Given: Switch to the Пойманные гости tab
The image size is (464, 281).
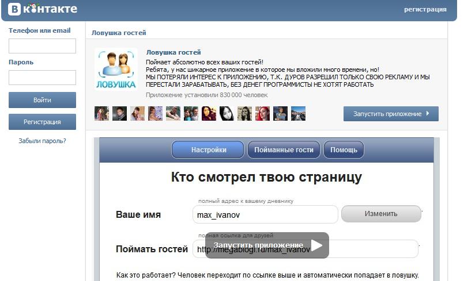Looking at the screenshot, I should click(284, 149).
